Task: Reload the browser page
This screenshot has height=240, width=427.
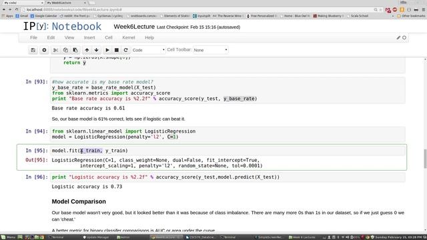Action: [x=17, y=9]
